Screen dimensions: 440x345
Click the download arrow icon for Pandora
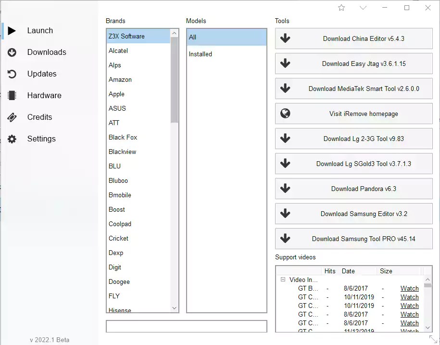pyautogui.click(x=285, y=188)
